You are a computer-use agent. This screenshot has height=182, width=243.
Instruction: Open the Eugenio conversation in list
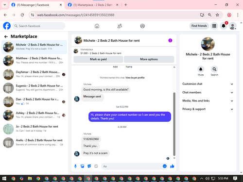[34, 88]
